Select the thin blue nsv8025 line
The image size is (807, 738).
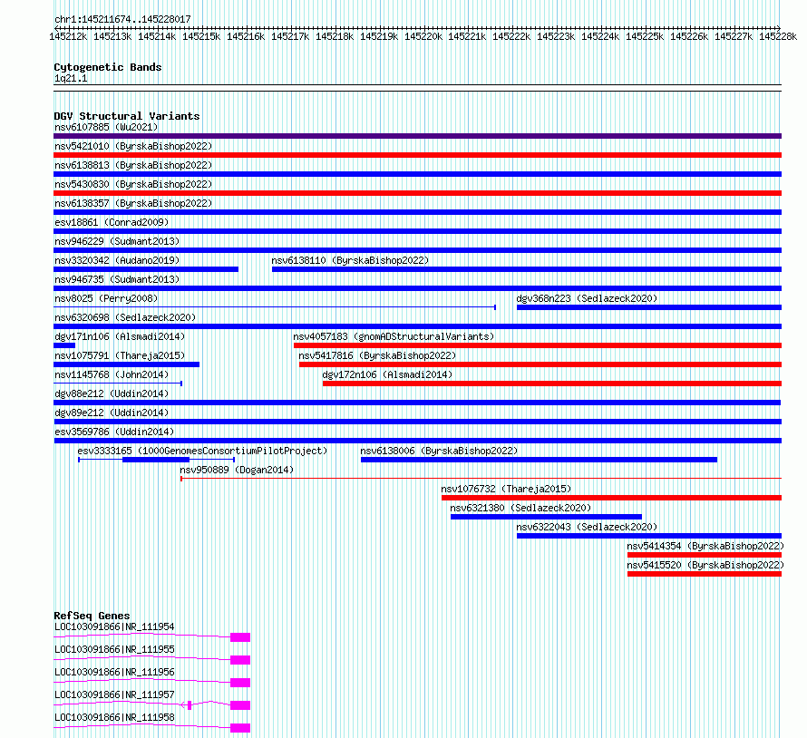(x=275, y=307)
